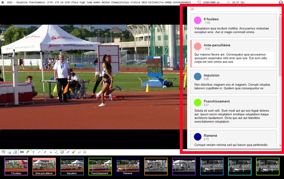Screen dimensions: 284x179
Task: Select the perspective grid plane tool
Action: coord(68,152)
